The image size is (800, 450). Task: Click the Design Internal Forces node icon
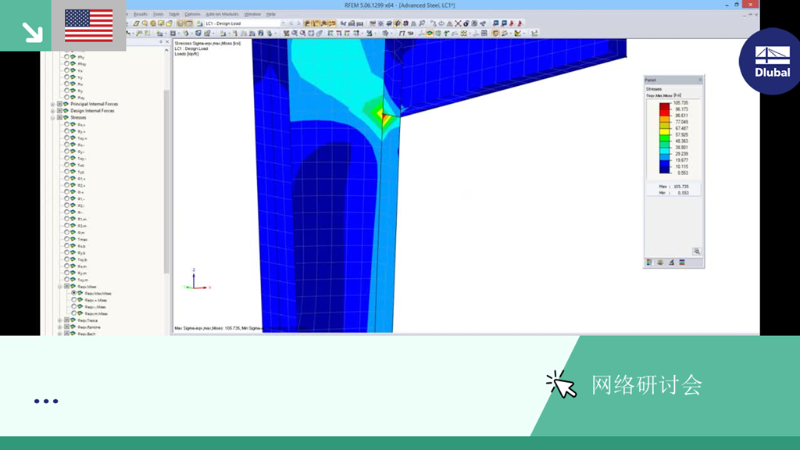[x=66, y=111]
